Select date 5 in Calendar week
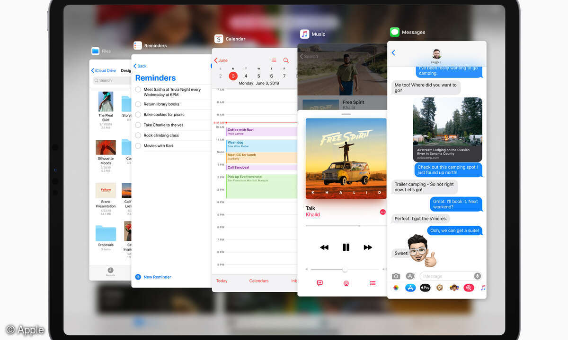Viewport: 568px width, 340px height. (x=258, y=76)
